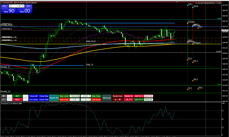Screen dimensions: 229x137
Task: Click the field showing 5 beside Sell Stop
Action: click(86, 100)
